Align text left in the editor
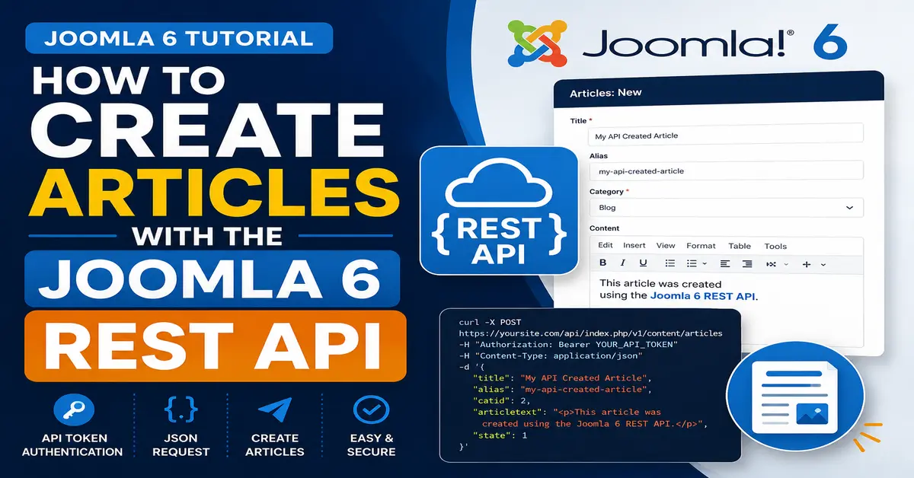914x478 pixels. click(x=724, y=263)
